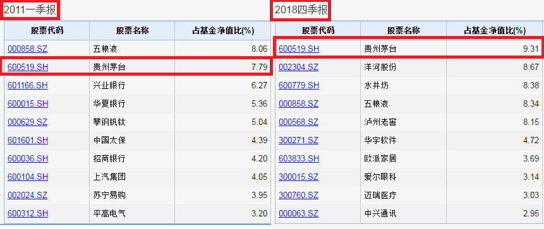Click stock link 002024.SZ
This screenshot has height=229, width=544.
pyautogui.click(x=27, y=196)
